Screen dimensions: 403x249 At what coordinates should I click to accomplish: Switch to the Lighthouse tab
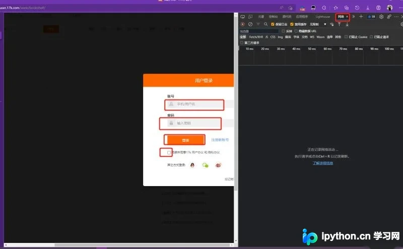322,17
